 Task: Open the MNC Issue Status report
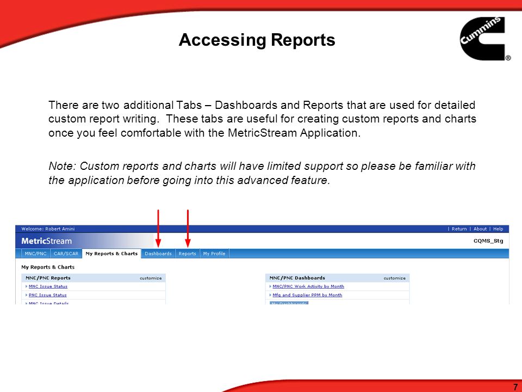(48, 286)
